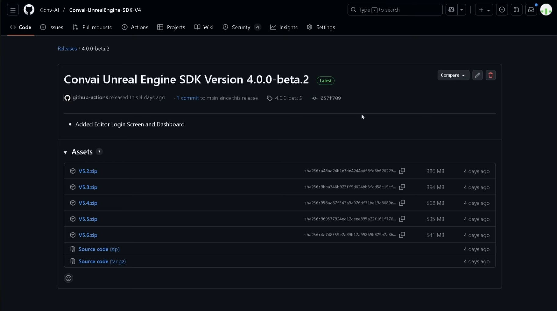
Task: Copy sha256 hash for V5.5.zip
Action: pyautogui.click(x=402, y=219)
